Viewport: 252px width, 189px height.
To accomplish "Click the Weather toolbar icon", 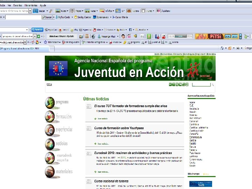I will point(137,30).
